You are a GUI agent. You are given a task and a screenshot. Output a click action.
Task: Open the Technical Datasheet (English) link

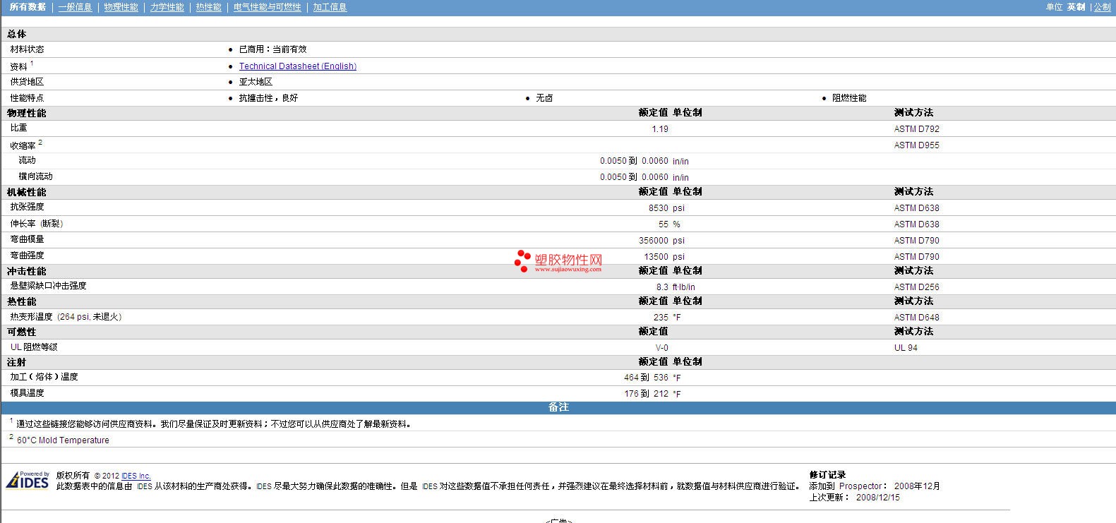[x=297, y=66]
